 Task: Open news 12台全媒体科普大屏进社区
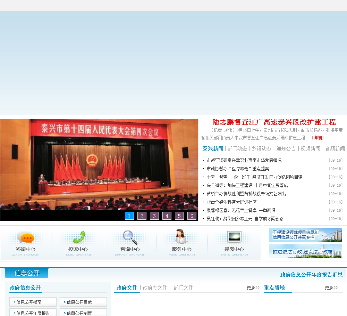(232, 202)
